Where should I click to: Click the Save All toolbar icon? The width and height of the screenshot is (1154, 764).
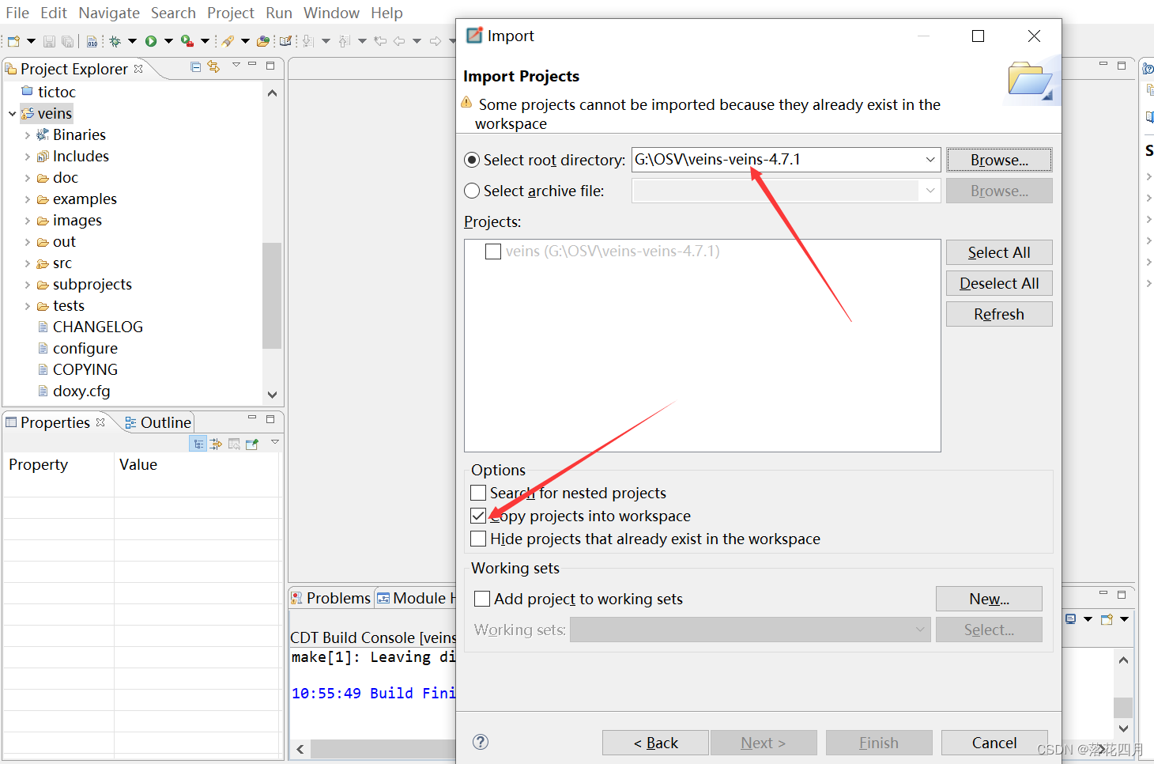click(x=68, y=41)
